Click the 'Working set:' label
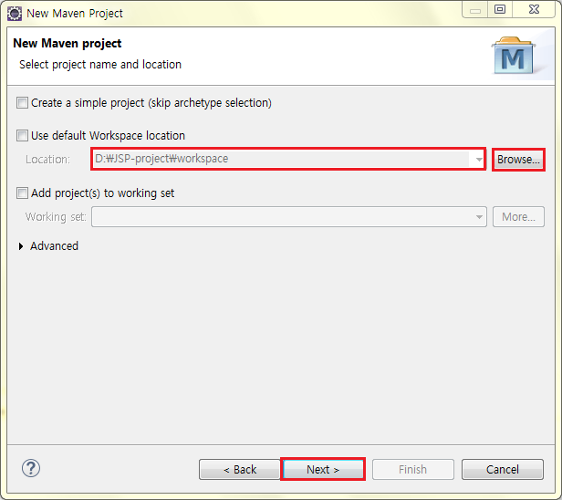This screenshot has height=500, width=562. (x=56, y=216)
